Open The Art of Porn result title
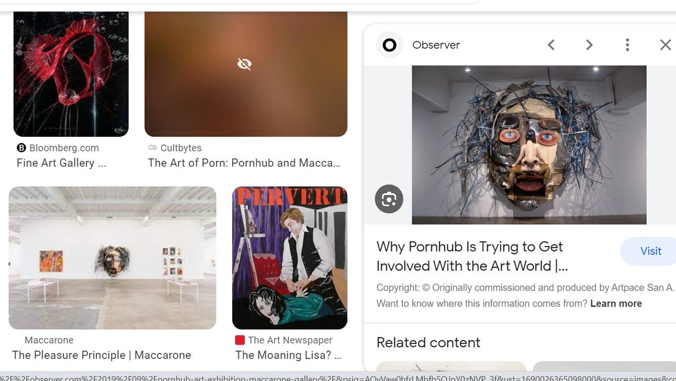The width and height of the screenshot is (676, 381). [244, 163]
